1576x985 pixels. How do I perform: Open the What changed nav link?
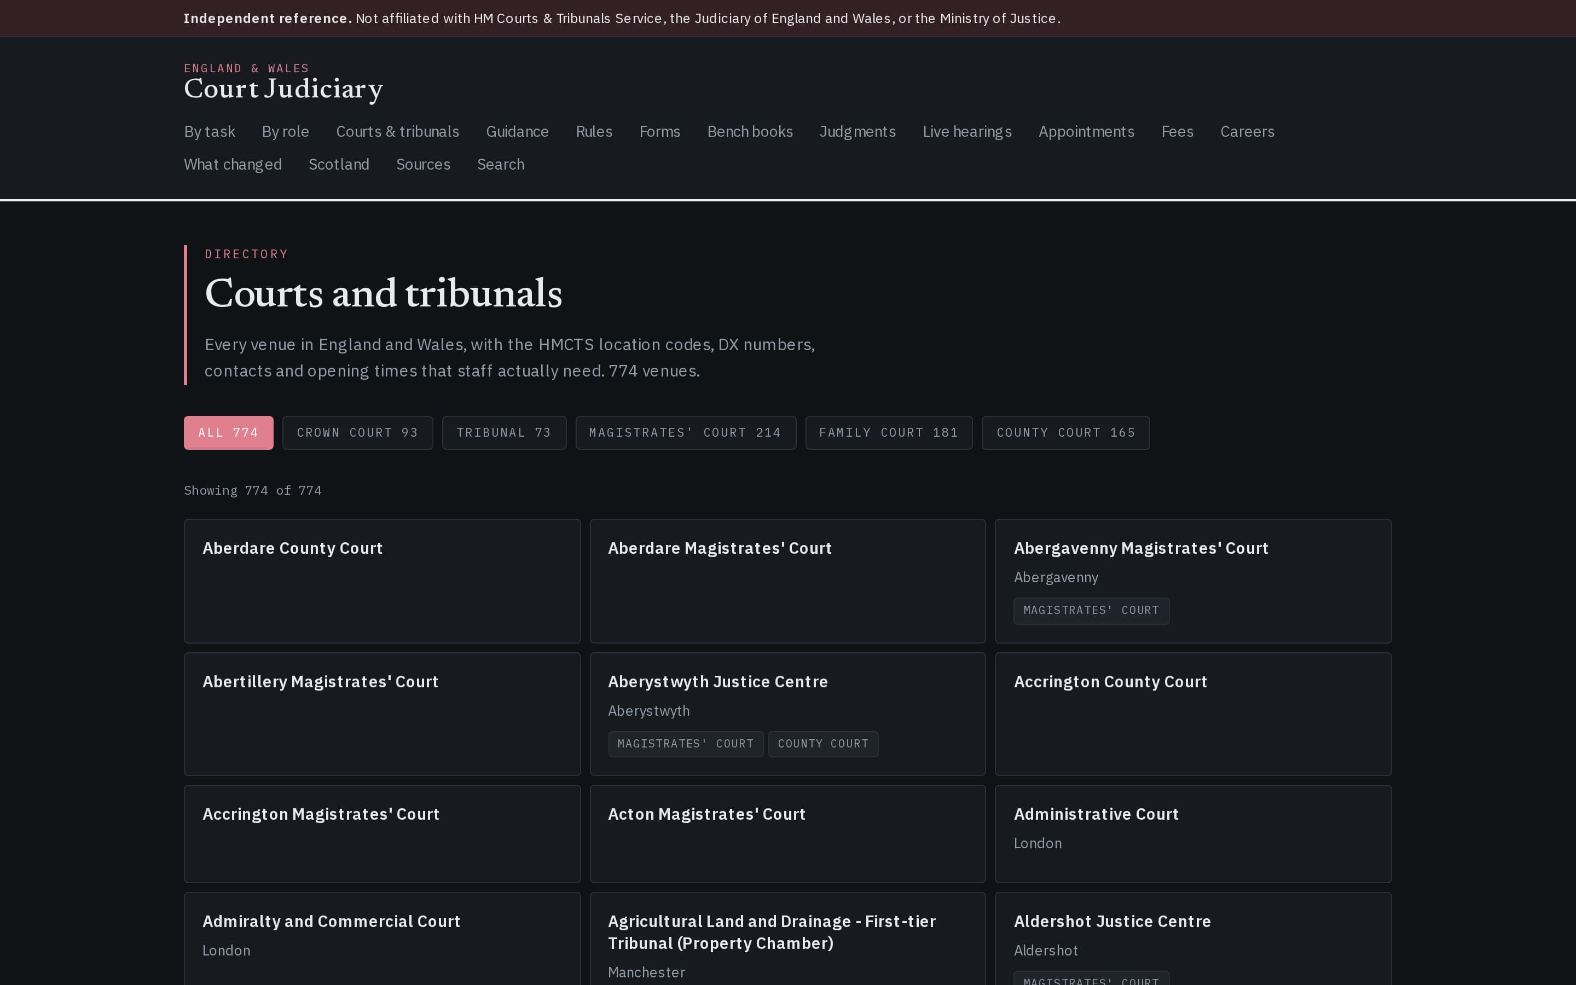[233, 164]
